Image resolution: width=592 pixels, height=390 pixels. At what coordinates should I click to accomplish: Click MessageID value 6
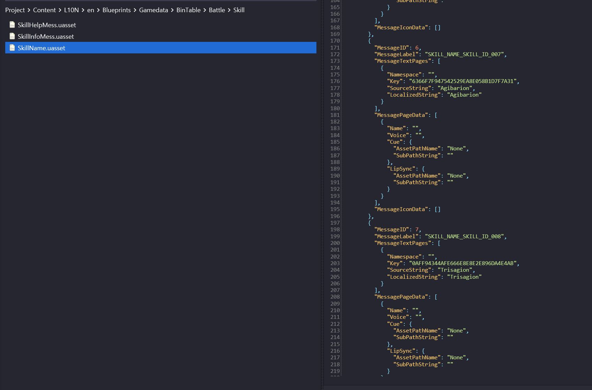click(x=417, y=48)
